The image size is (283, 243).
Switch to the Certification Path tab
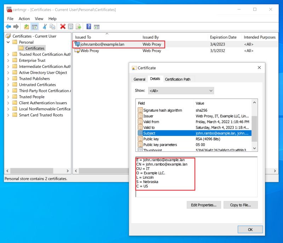click(x=178, y=79)
